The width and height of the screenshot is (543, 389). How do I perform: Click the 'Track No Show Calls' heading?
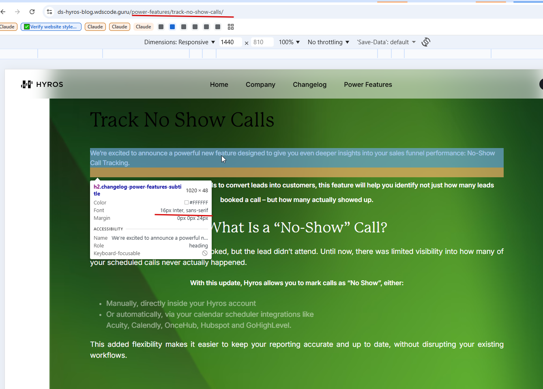point(182,120)
